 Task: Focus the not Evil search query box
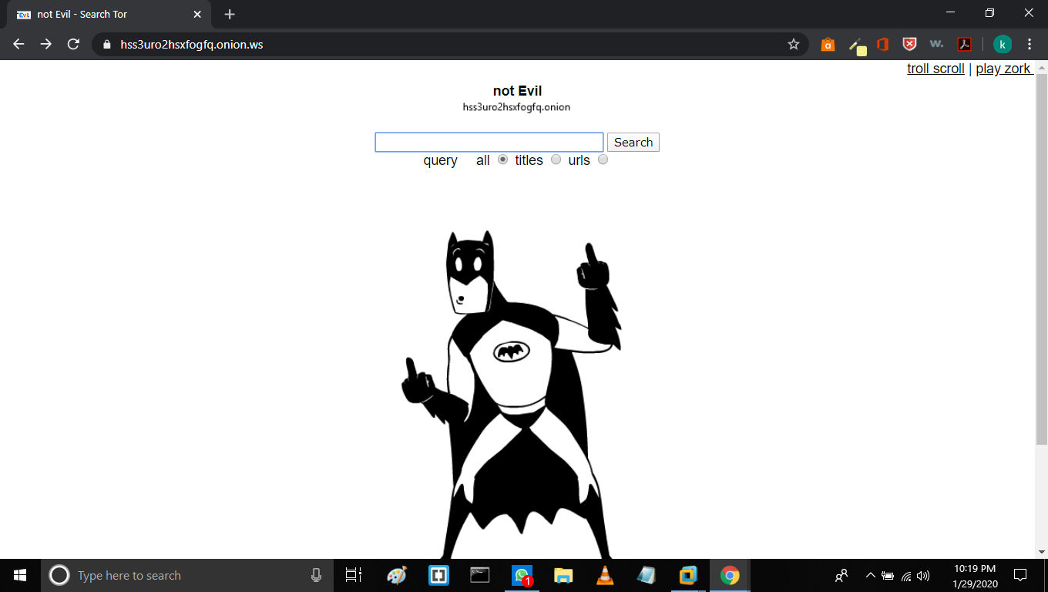tap(489, 142)
